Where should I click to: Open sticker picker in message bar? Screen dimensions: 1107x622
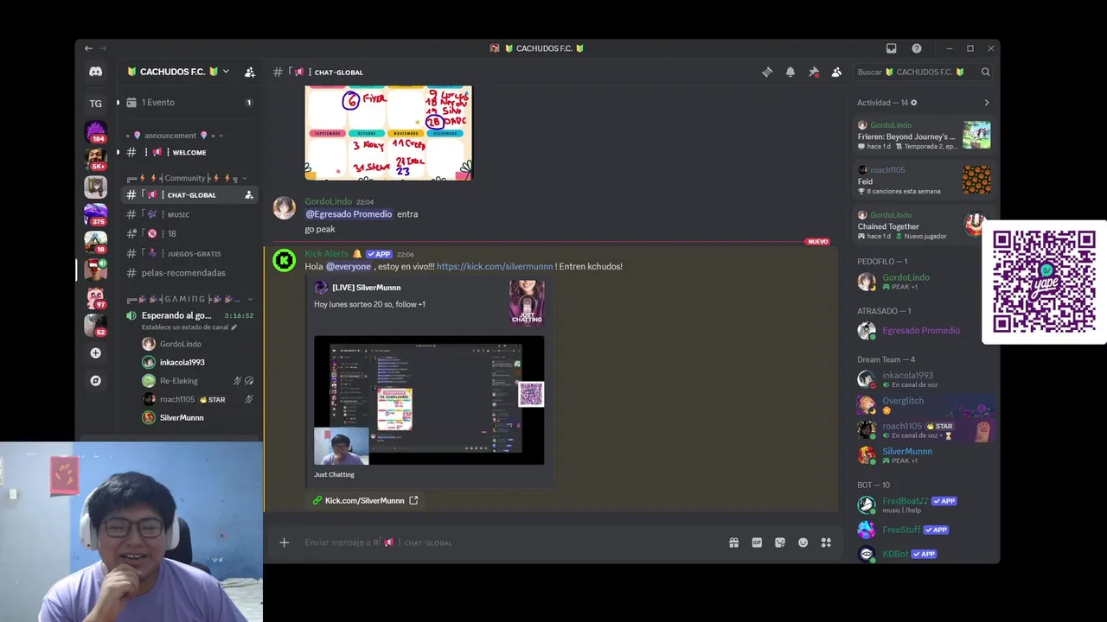(x=780, y=543)
